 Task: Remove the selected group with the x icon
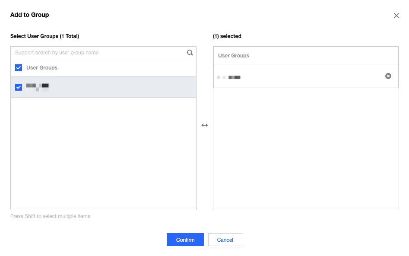coord(388,76)
